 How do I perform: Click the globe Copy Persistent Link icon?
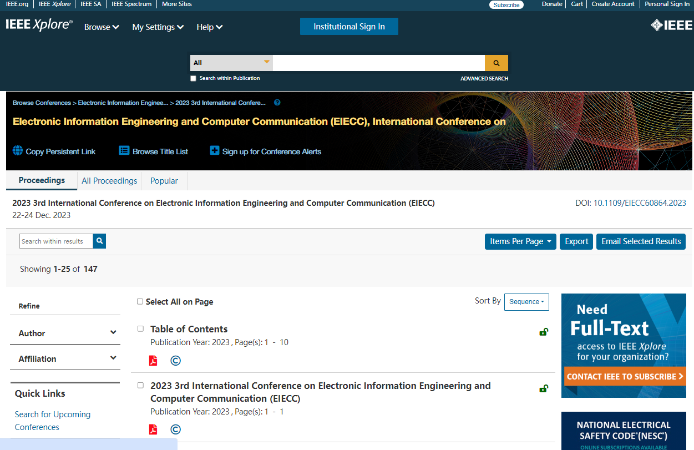pos(18,151)
